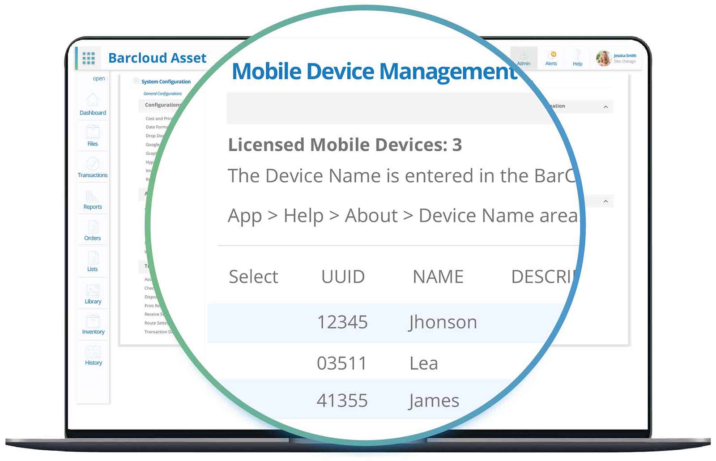
Task: Open Lists from the sidebar
Action: click(x=93, y=261)
